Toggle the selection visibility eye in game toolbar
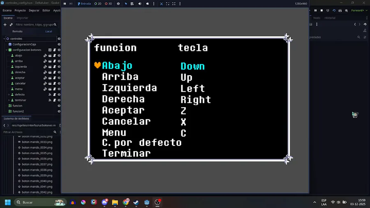370x208 pixels. pos(118,4)
